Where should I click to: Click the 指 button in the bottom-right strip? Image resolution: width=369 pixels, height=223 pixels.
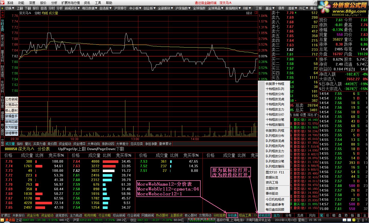(x=352, y=215)
